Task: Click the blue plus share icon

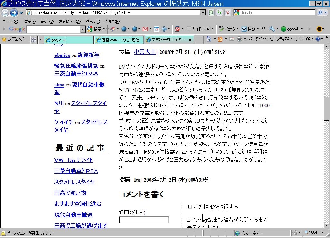Action: pyautogui.click(x=164, y=29)
